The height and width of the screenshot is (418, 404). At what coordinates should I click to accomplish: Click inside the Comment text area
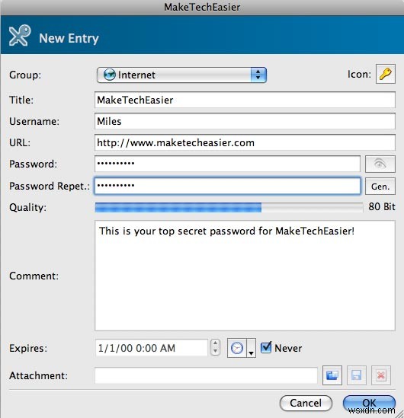point(245,276)
